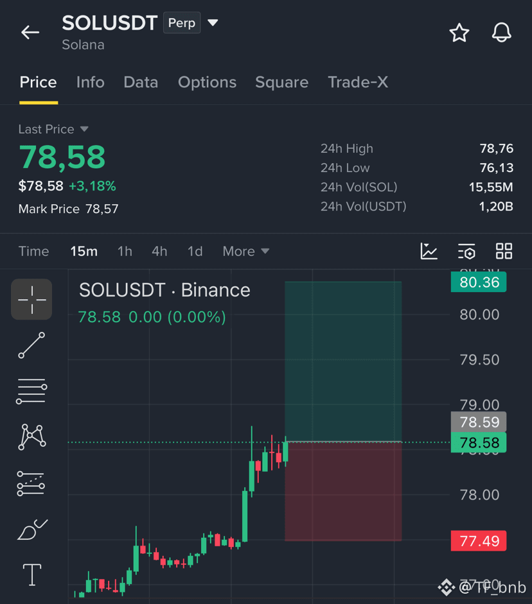Click the 77.49 stop-loss price label
532x604 pixels.
point(479,541)
